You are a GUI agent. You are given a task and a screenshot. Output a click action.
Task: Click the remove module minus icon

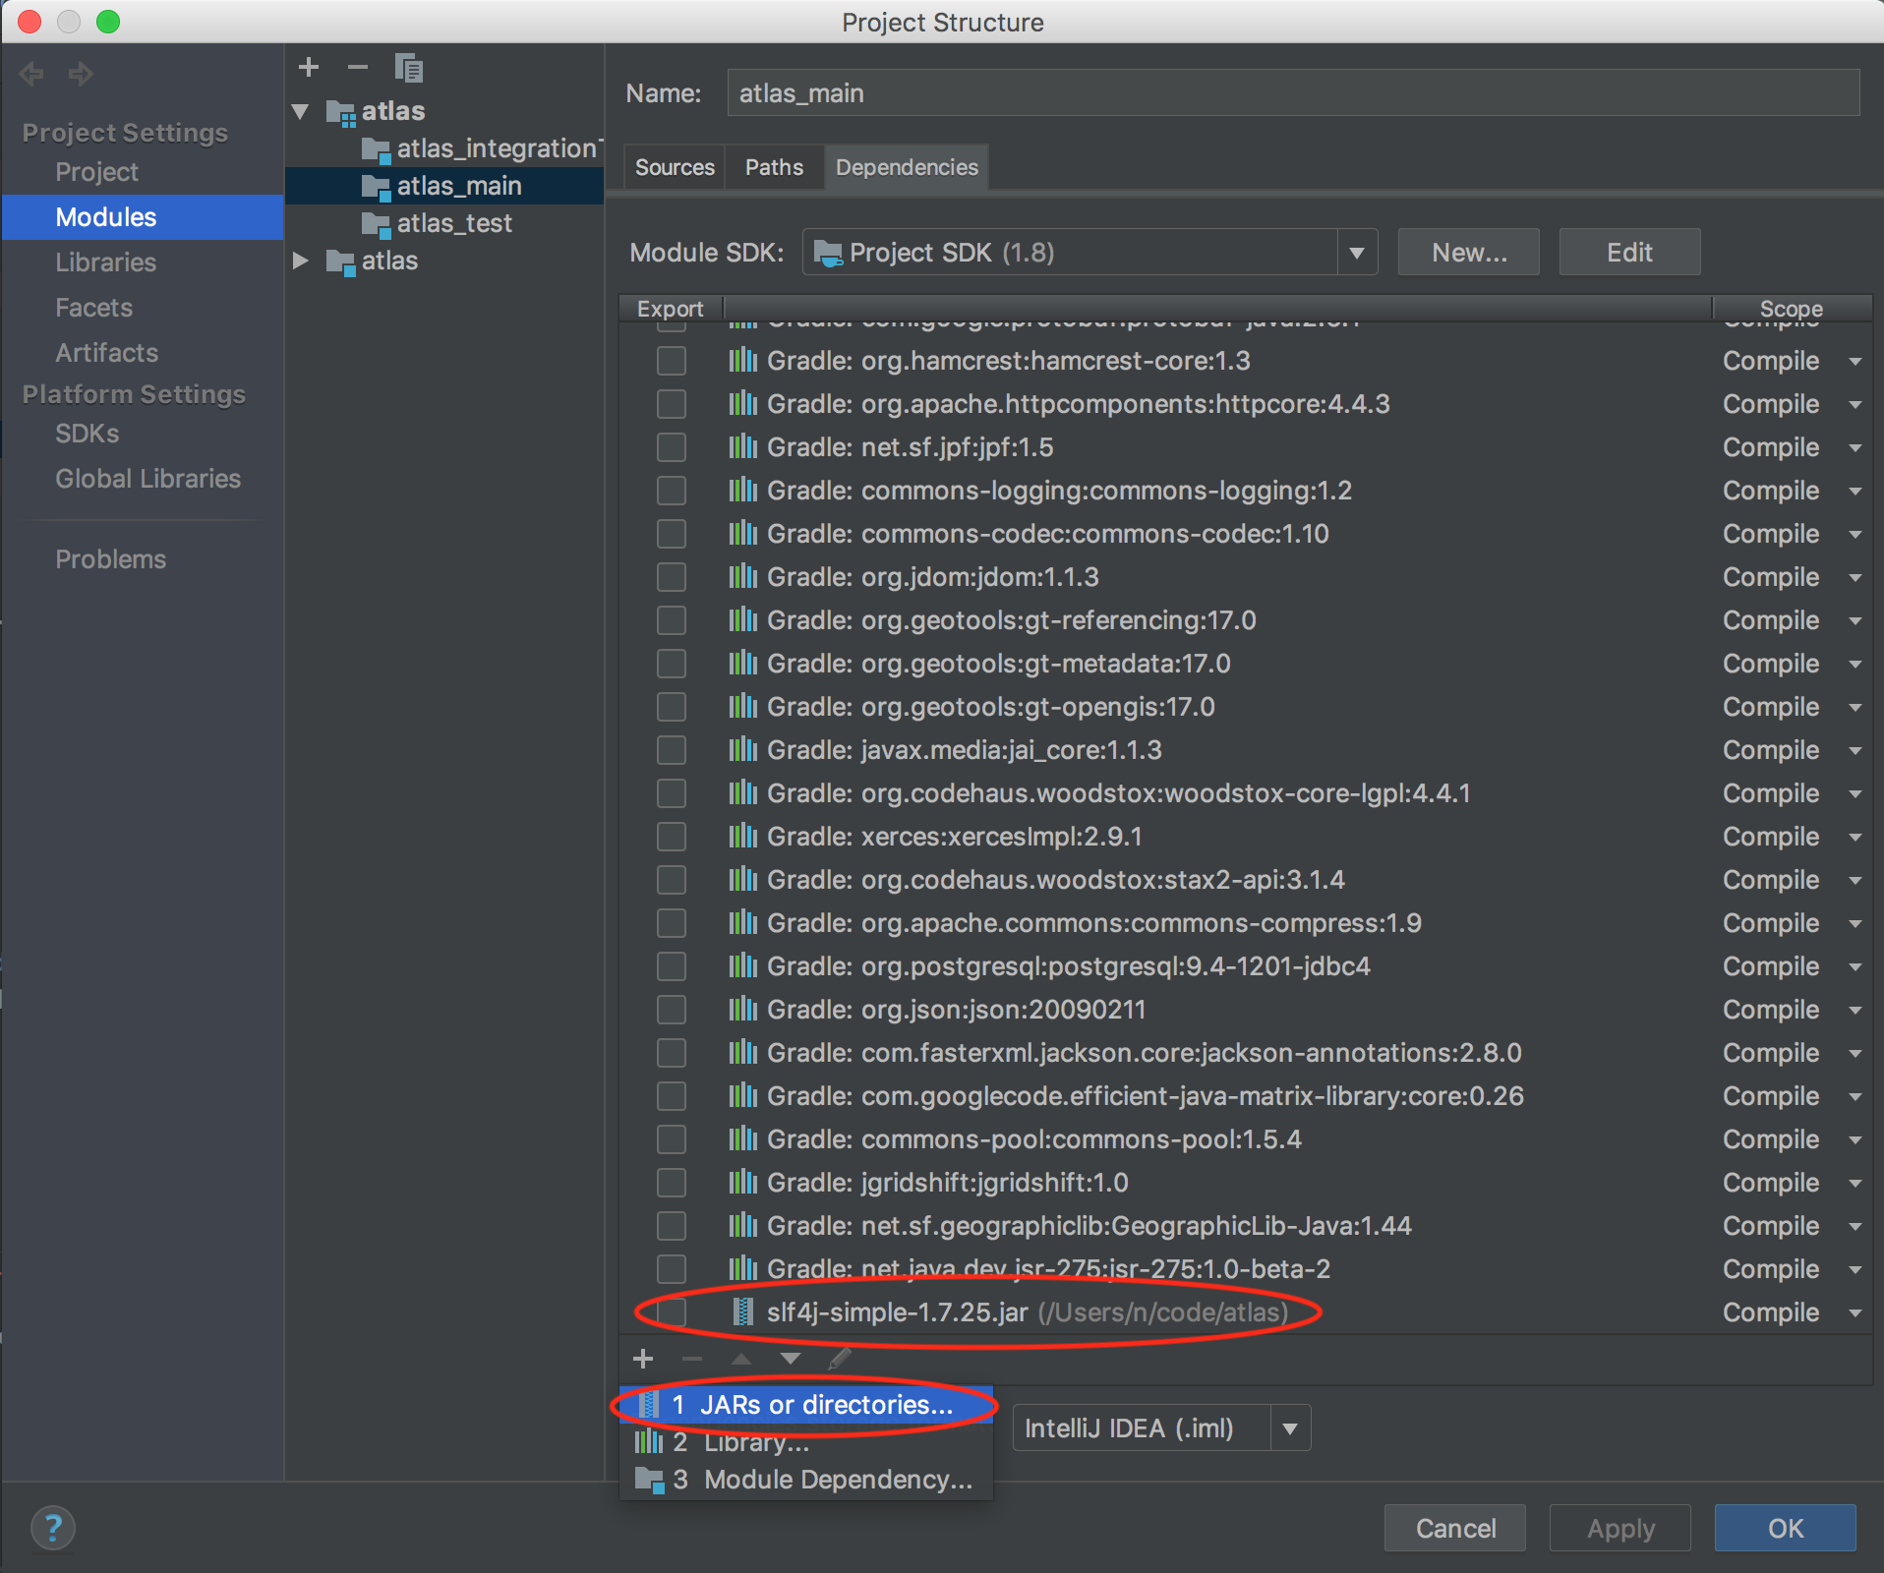pos(358,67)
